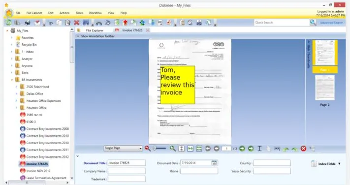Open the File menu
This screenshot has width=350, height=185.
[x=18, y=13]
